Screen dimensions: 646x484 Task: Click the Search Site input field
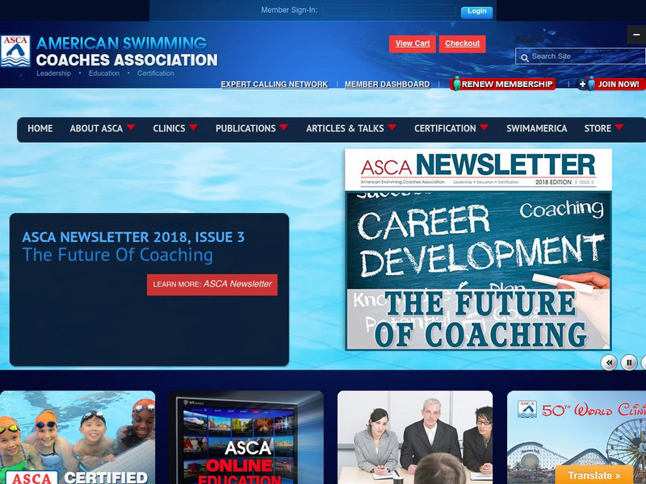click(x=581, y=56)
